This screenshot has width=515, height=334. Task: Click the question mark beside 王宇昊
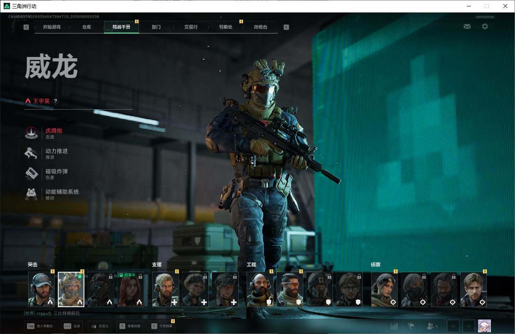55,101
